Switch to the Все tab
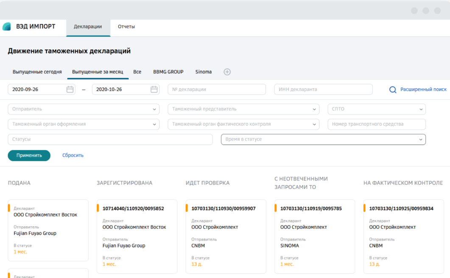 coord(137,72)
